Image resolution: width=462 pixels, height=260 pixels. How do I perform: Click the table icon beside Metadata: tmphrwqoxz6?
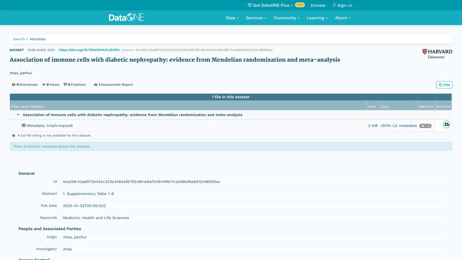[24, 126]
